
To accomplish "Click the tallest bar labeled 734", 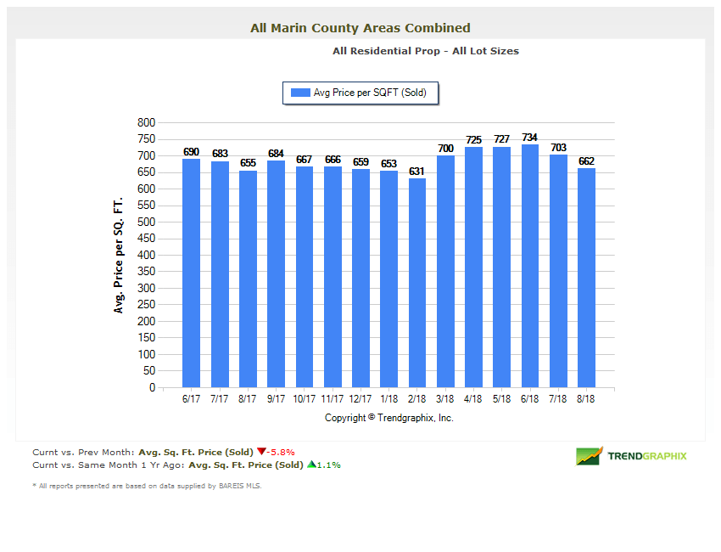I will click(529, 266).
